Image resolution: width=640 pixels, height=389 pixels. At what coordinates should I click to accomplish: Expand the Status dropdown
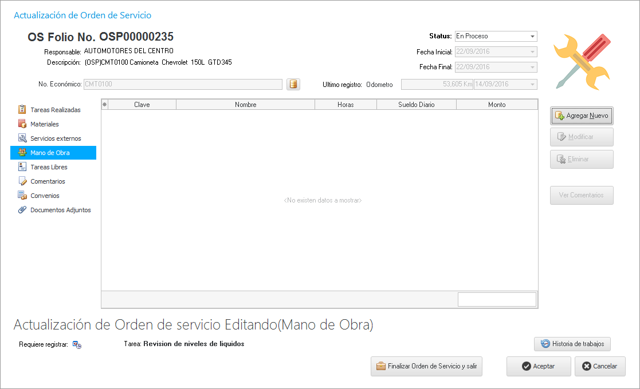coord(533,36)
